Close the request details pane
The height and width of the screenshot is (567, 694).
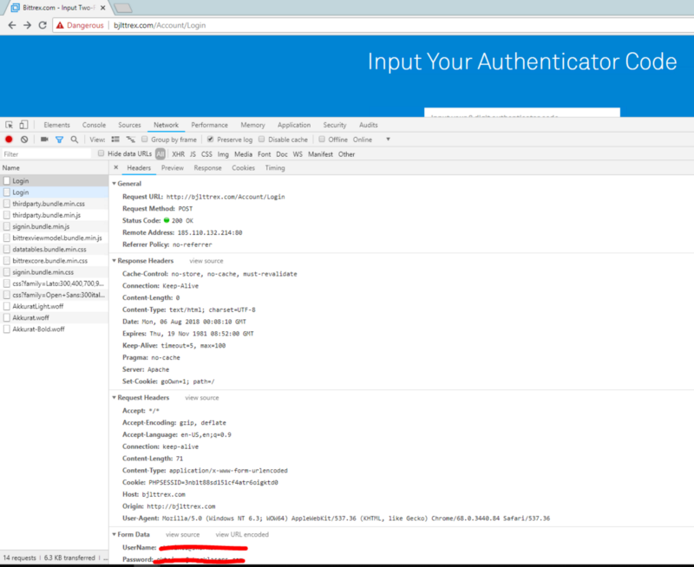tap(116, 167)
